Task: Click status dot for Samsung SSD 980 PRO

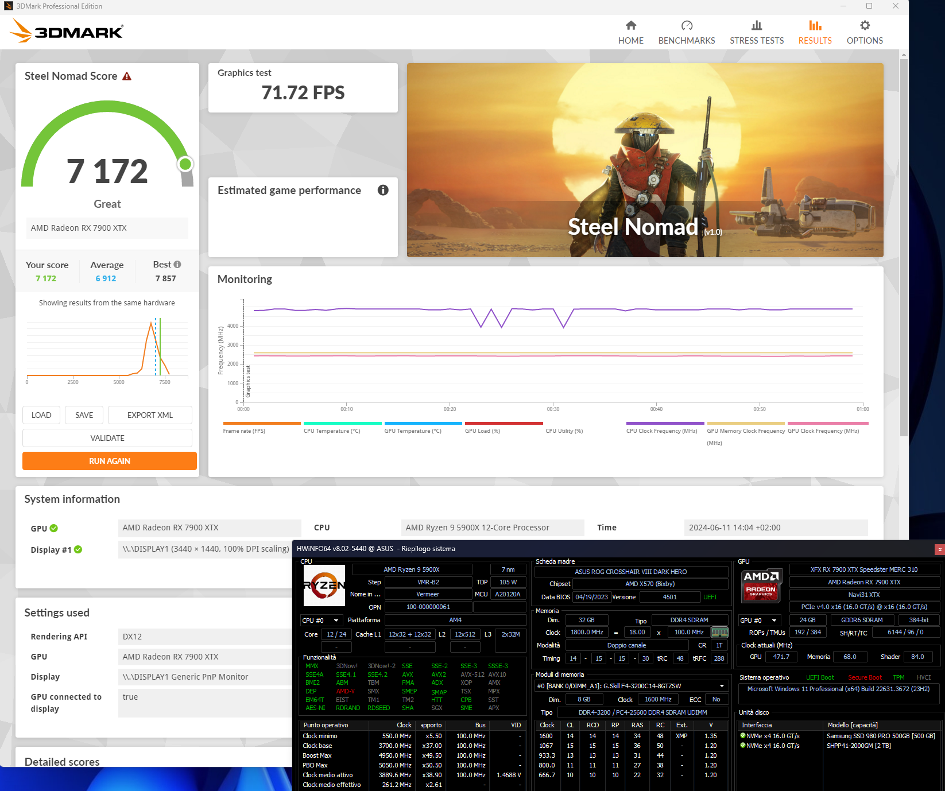Action: point(743,735)
